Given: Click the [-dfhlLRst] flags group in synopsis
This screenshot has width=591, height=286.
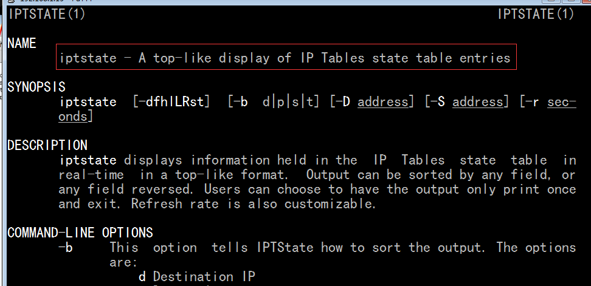Looking at the screenshot, I should (x=171, y=102).
